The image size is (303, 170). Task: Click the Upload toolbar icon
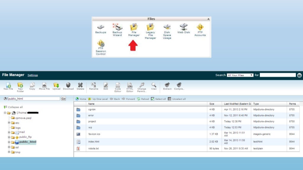pyautogui.click(x=56, y=86)
